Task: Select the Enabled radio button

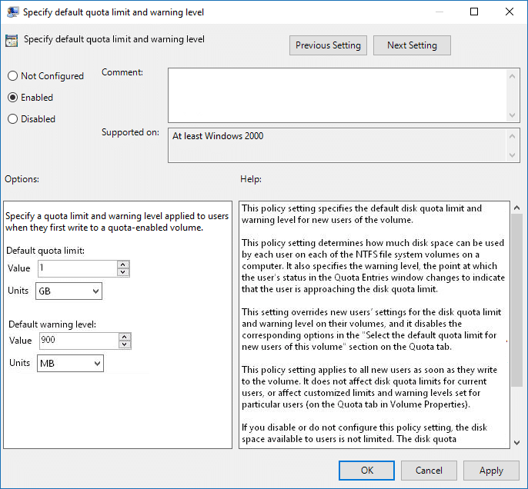Action: pos(12,98)
